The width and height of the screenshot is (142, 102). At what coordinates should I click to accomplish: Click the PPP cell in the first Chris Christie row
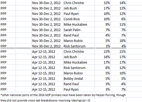8,3
